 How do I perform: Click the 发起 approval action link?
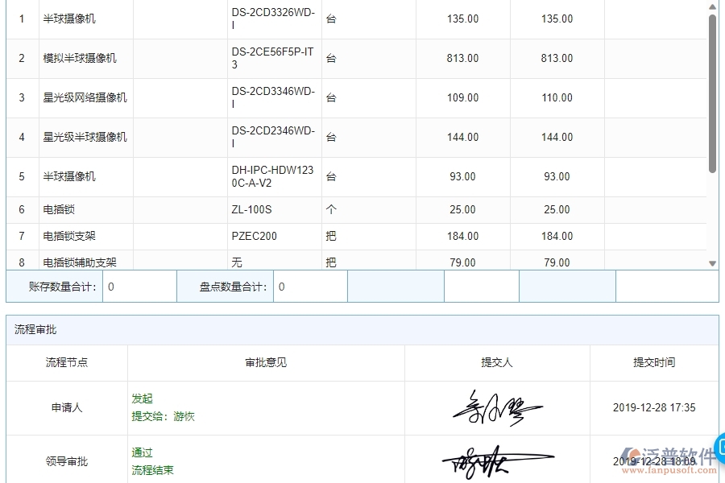142,398
